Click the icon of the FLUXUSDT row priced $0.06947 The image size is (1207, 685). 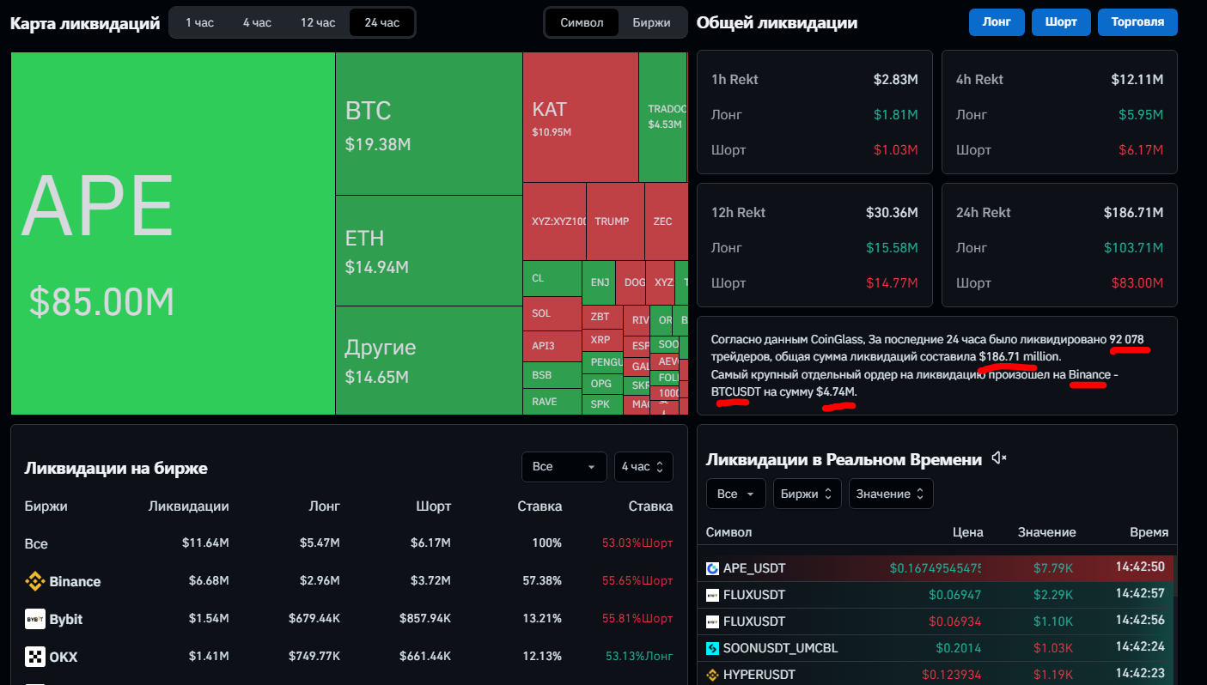pos(712,595)
